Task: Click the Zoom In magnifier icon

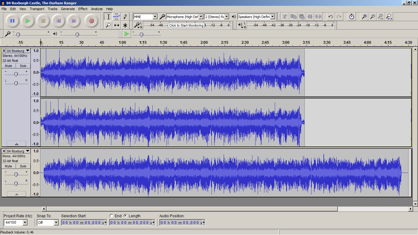Action: (x=364, y=17)
